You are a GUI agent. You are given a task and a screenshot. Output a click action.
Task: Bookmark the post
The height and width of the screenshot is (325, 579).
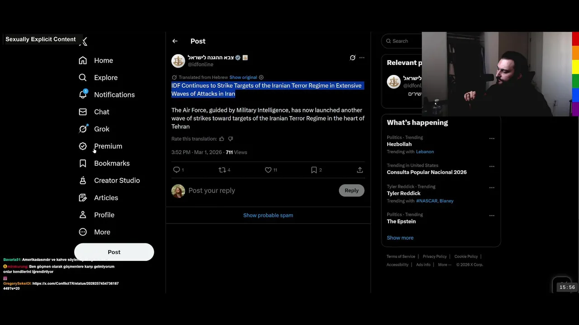coord(314,170)
